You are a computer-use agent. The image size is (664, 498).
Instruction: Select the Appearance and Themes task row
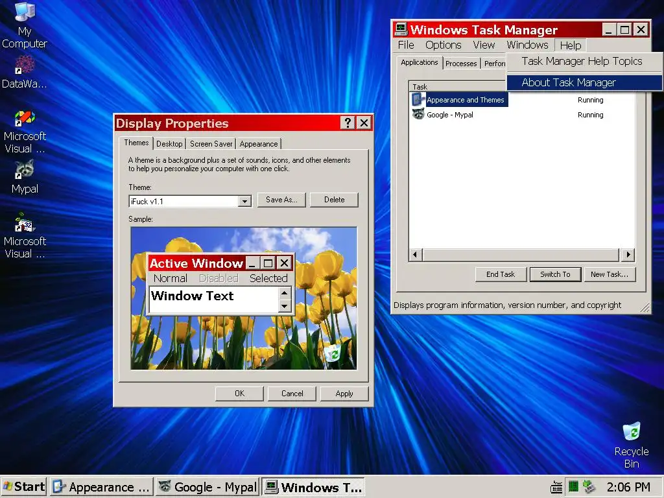pyautogui.click(x=523, y=100)
